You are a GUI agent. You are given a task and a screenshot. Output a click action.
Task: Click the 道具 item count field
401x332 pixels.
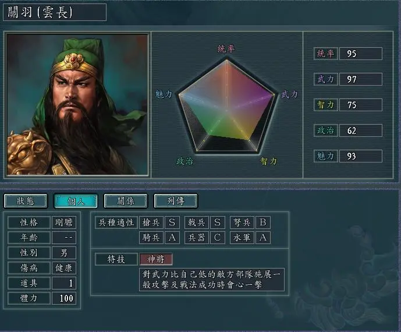[x=64, y=283]
